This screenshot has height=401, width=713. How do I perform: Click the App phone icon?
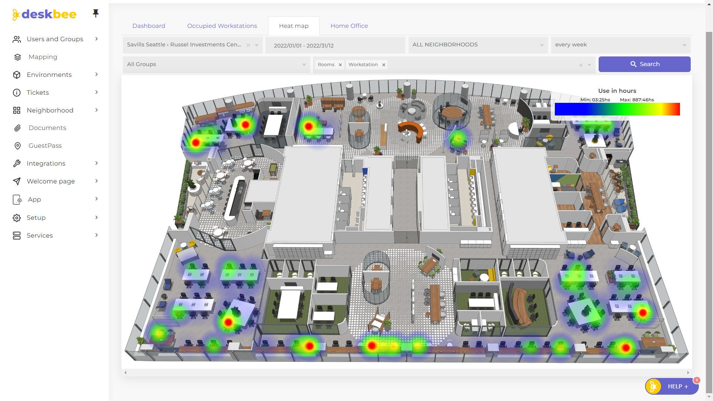pos(17,199)
